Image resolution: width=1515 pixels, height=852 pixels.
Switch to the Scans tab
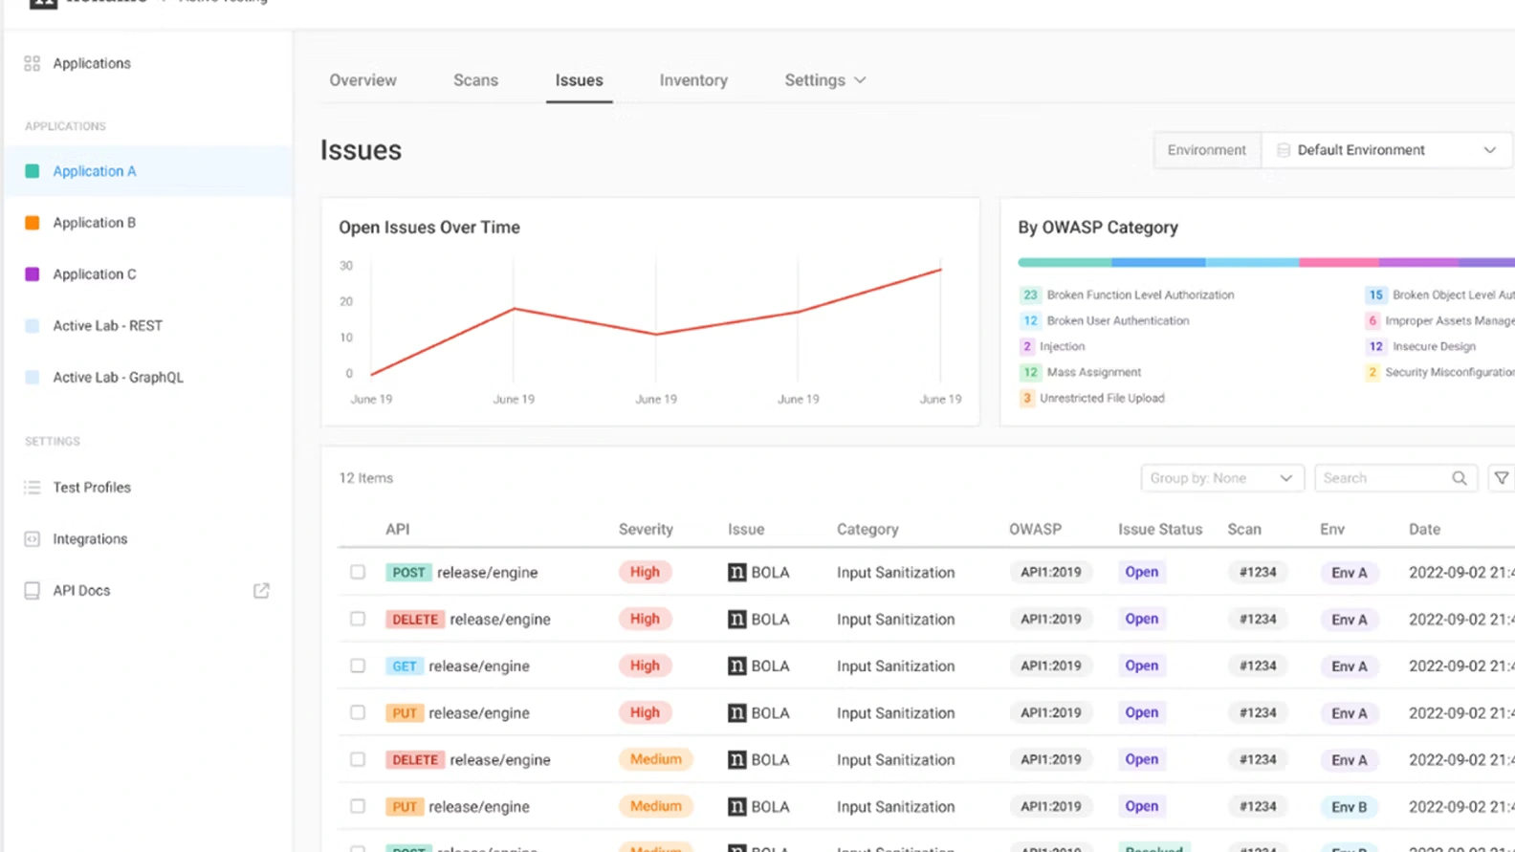click(x=475, y=80)
